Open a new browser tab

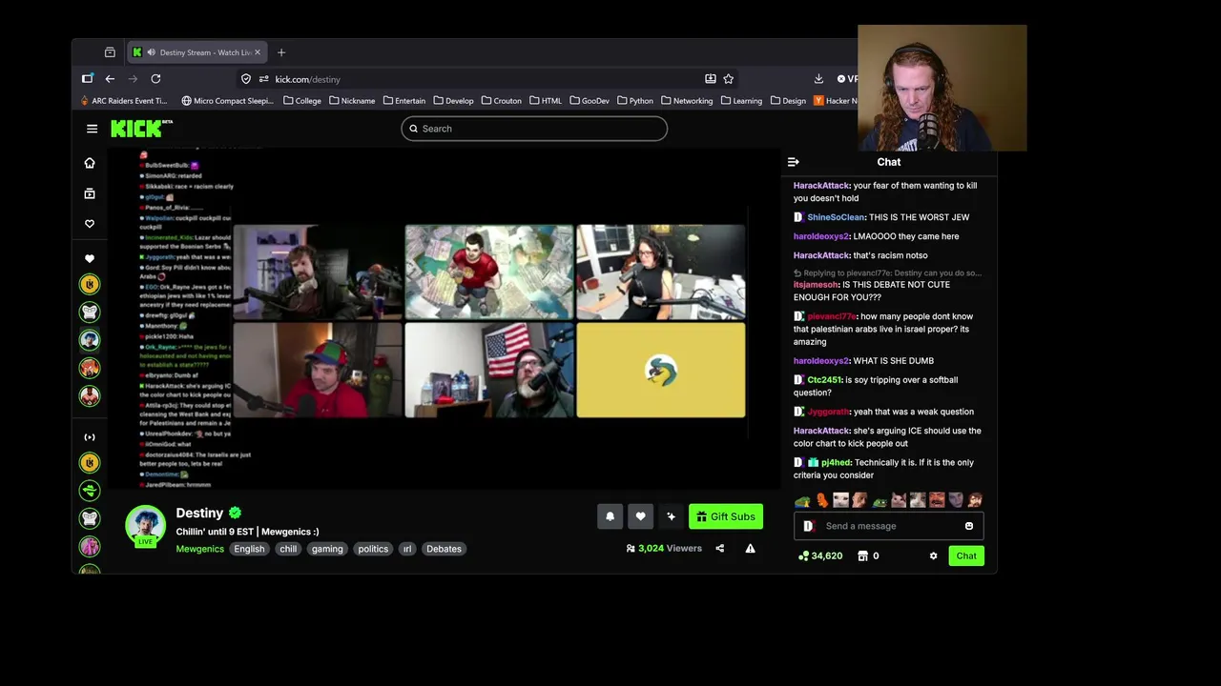pyautogui.click(x=281, y=52)
